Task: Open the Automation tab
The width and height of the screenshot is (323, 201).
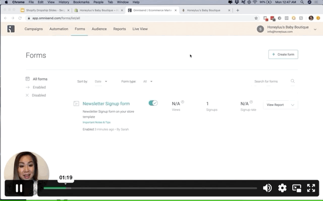Action: (59, 29)
